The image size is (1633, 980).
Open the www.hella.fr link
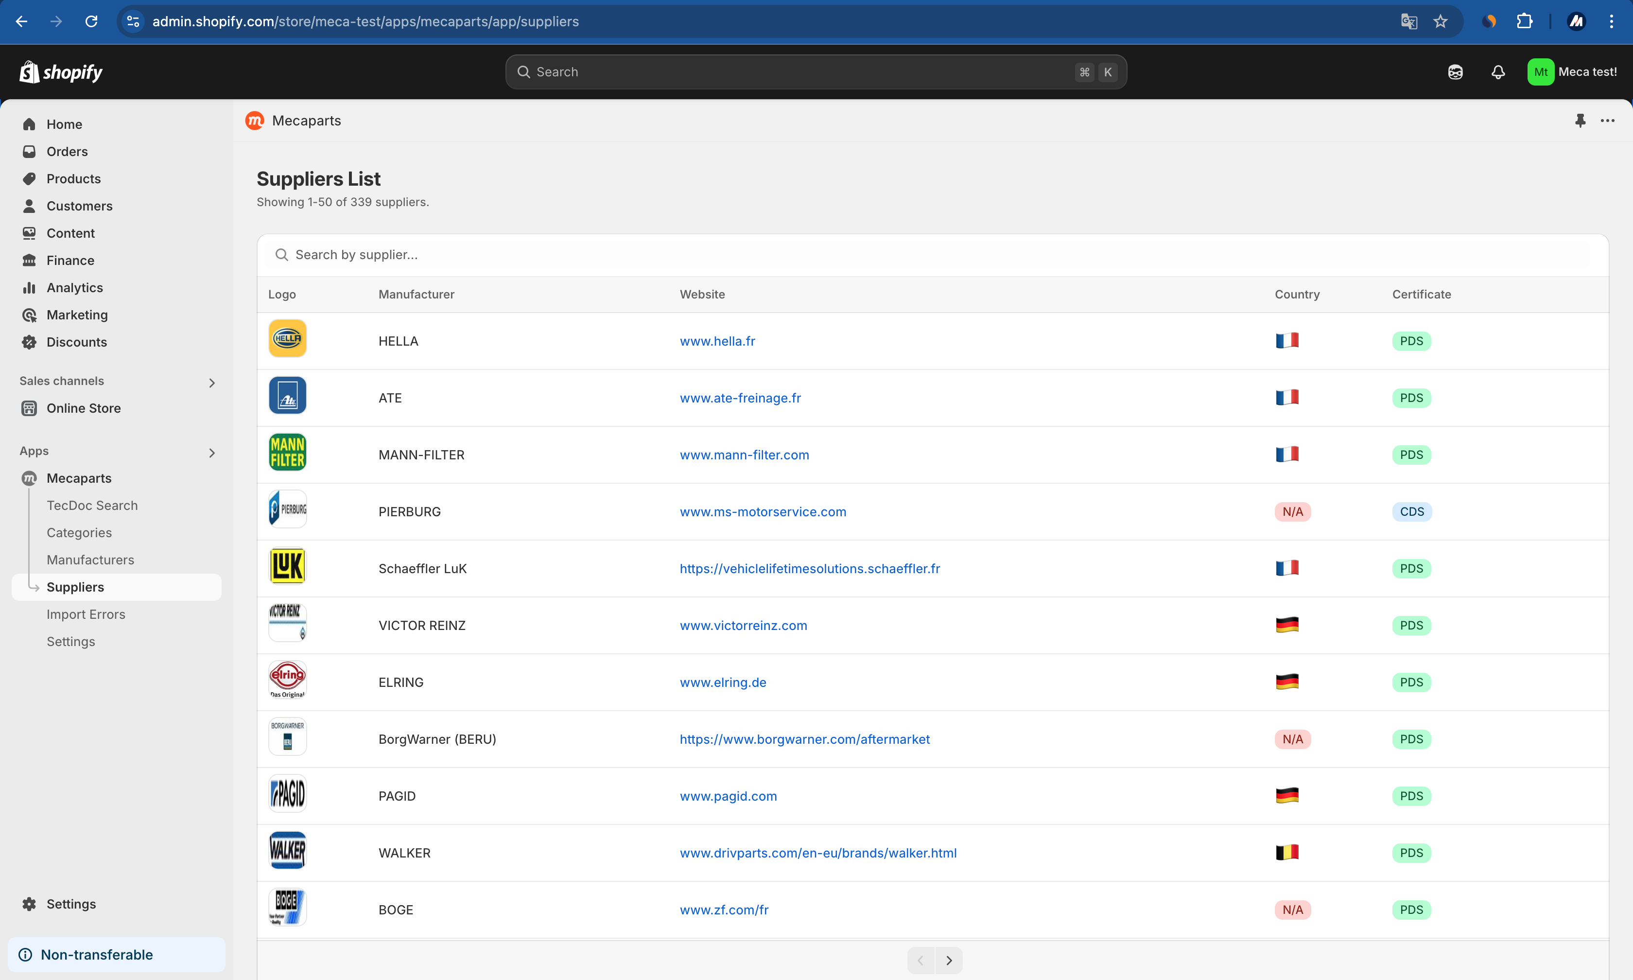[x=717, y=341]
